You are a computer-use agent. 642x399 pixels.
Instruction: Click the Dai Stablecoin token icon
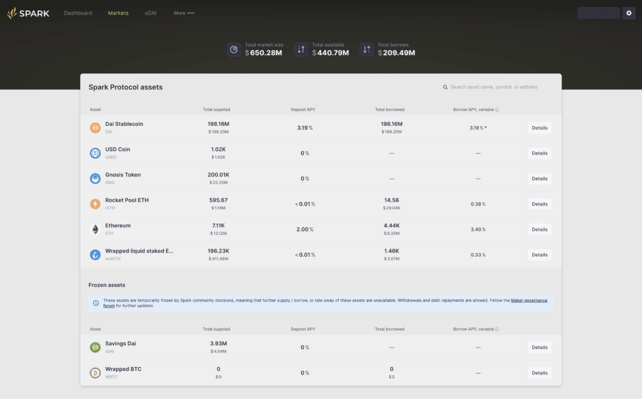(x=95, y=128)
